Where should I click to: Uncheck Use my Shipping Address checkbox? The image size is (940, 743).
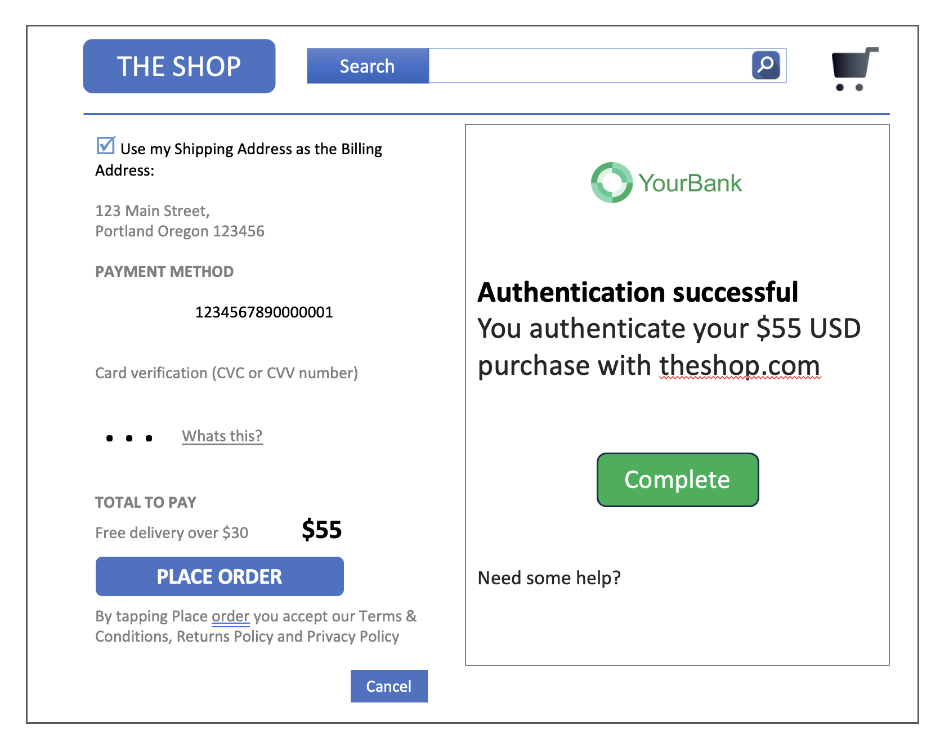pyautogui.click(x=105, y=145)
